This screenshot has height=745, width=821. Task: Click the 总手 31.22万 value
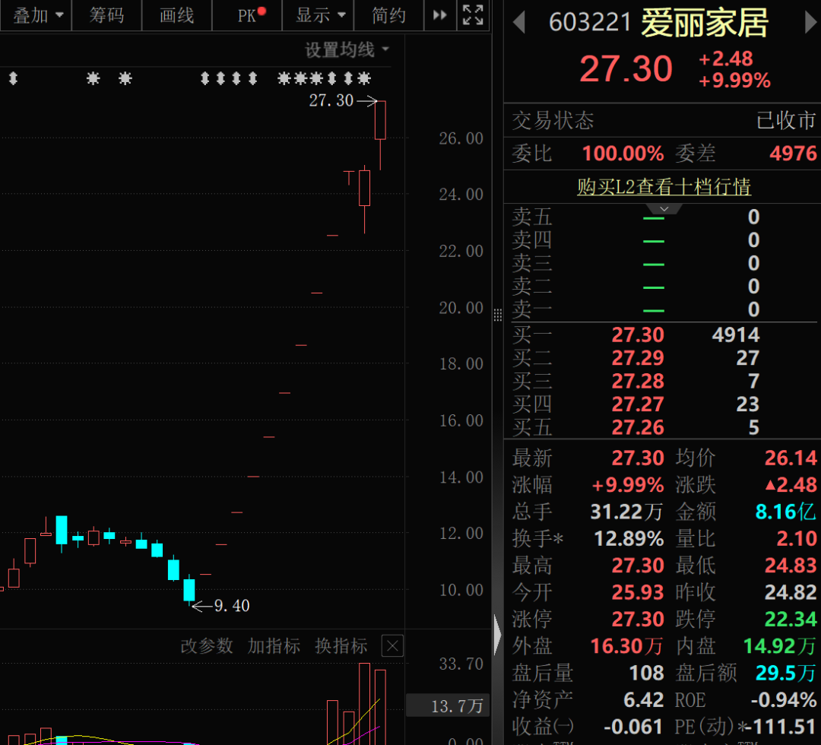click(x=626, y=512)
